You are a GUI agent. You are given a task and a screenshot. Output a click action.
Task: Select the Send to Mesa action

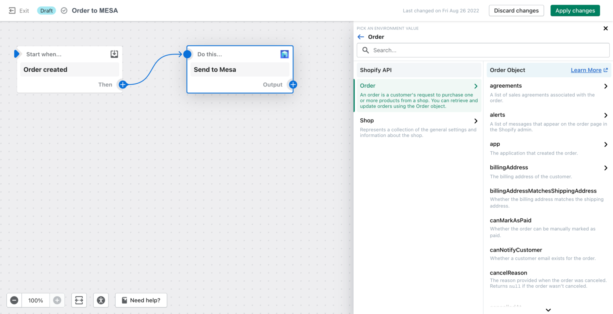pyautogui.click(x=240, y=69)
